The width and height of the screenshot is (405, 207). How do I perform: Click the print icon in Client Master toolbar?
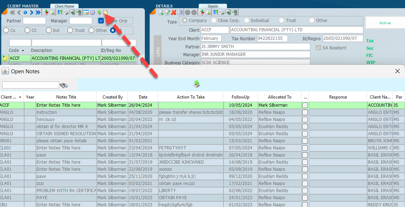pyautogui.click(x=66, y=12)
